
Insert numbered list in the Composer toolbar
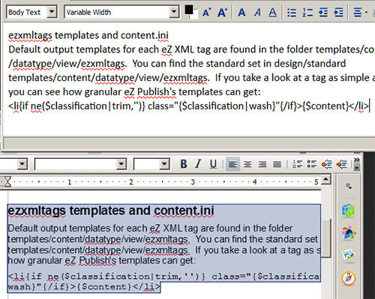click(307, 12)
